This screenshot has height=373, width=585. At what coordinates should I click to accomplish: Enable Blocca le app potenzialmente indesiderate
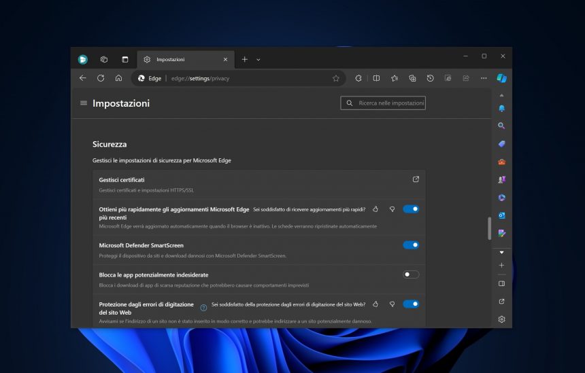click(411, 274)
